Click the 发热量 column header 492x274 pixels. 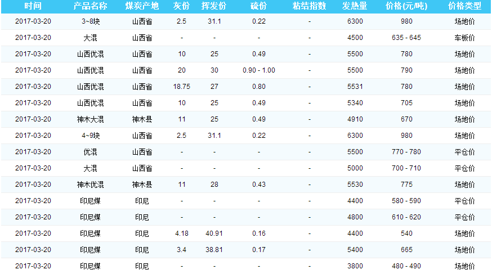(x=355, y=6)
